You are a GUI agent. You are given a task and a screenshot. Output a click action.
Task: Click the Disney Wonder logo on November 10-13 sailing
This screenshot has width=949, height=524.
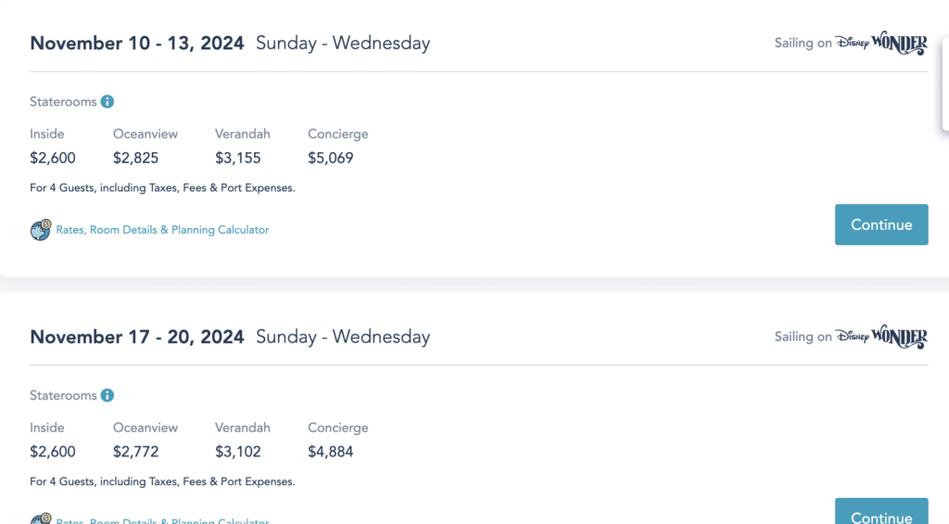click(880, 44)
